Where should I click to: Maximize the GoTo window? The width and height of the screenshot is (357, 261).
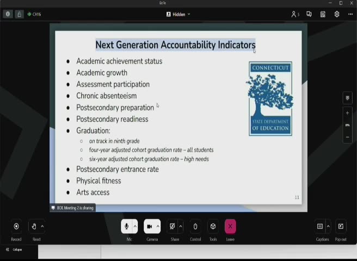pos(341,3)
